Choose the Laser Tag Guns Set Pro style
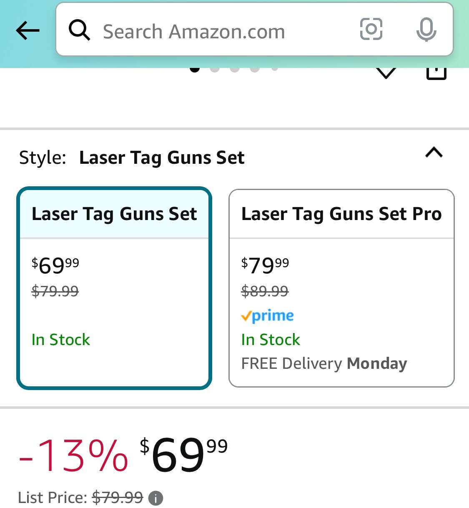Image resolution: width=469 pixels, height=508 pixels. 341,288
